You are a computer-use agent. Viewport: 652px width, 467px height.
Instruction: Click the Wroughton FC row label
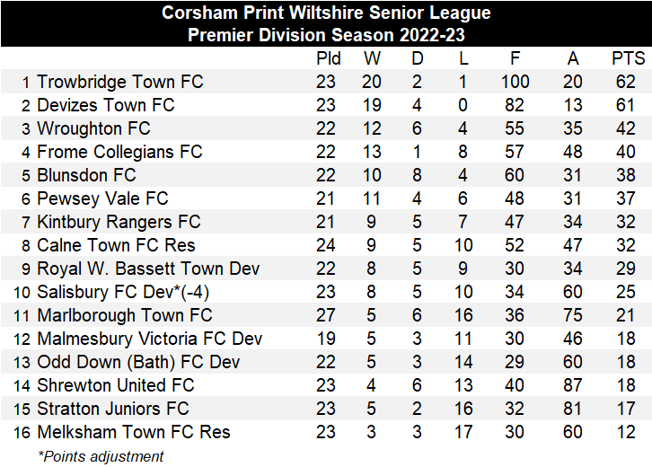(x=93, y=128)
